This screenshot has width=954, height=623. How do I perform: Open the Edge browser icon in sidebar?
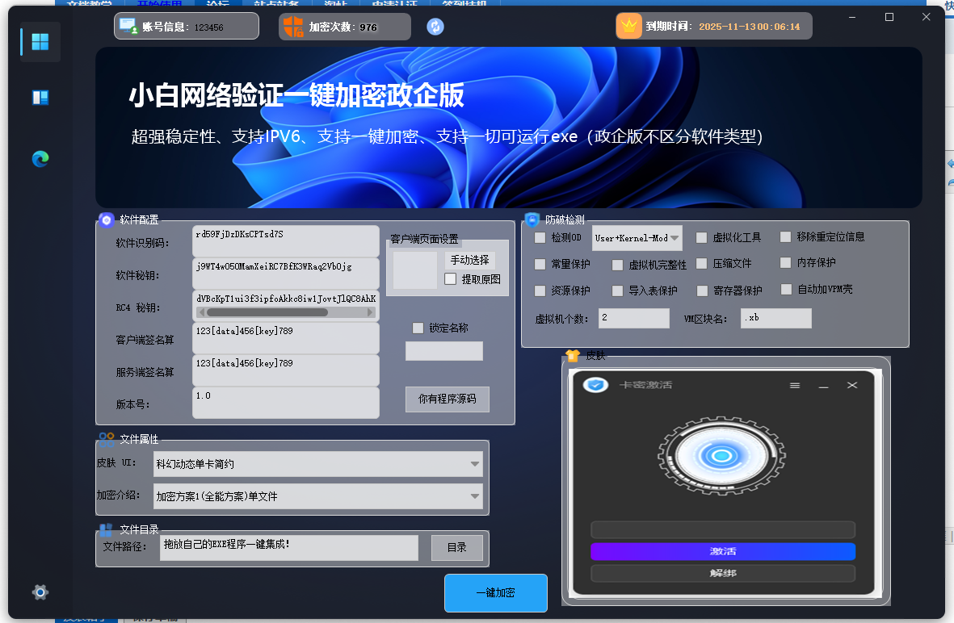point(40,159)
